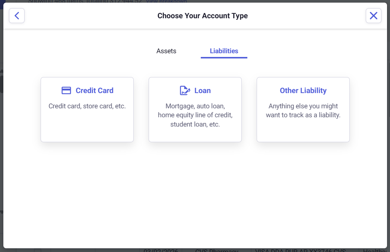The image size is (390, 252).
Task: Click the 'Choose Your Account Type' title
Action: 202,16
